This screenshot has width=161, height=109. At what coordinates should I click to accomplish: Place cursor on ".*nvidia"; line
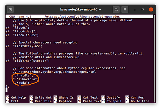point(23,76)
